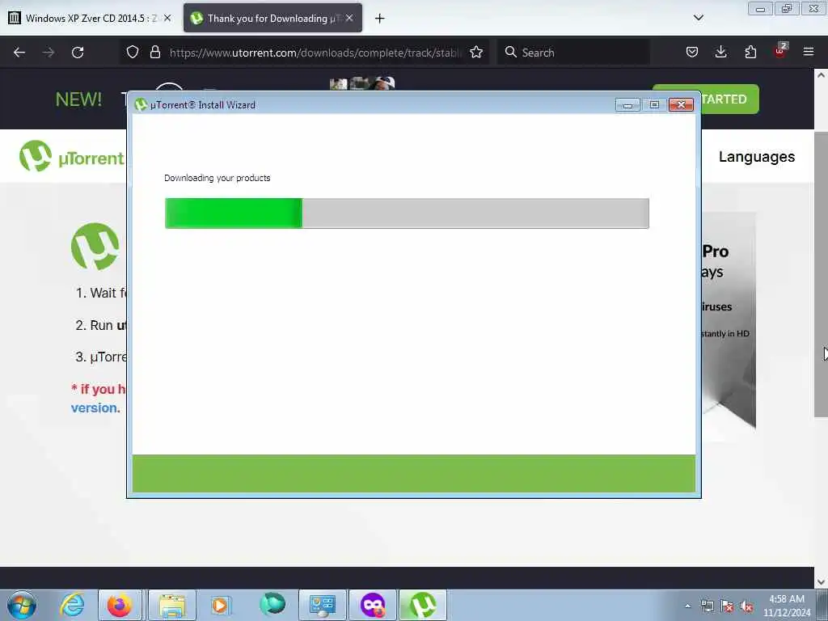Close the Windows XP Zver CD tab
The height and width of the screenshot is (621, 828).
click(x=167, y=18)
